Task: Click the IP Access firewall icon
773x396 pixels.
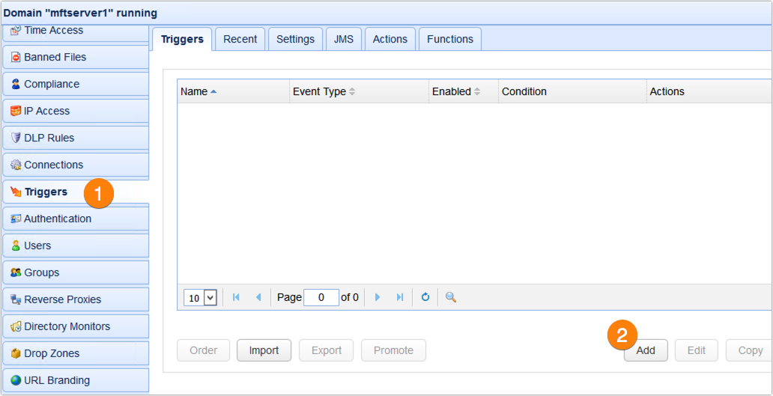Action: point(16,112)
